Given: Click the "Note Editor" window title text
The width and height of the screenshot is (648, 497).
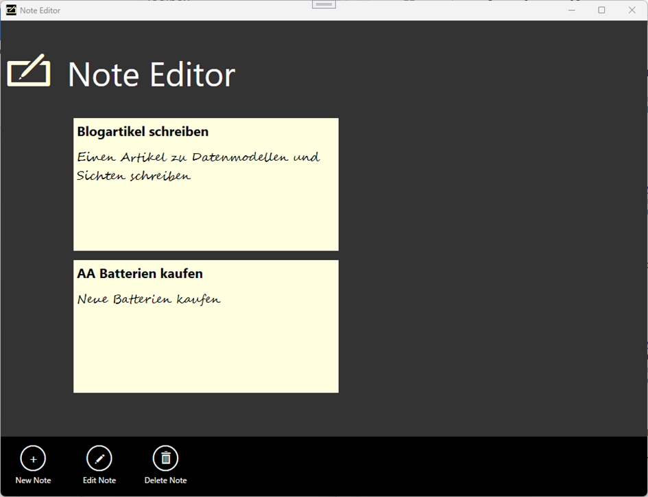Looking at the screenshot, I should point(40,10).
